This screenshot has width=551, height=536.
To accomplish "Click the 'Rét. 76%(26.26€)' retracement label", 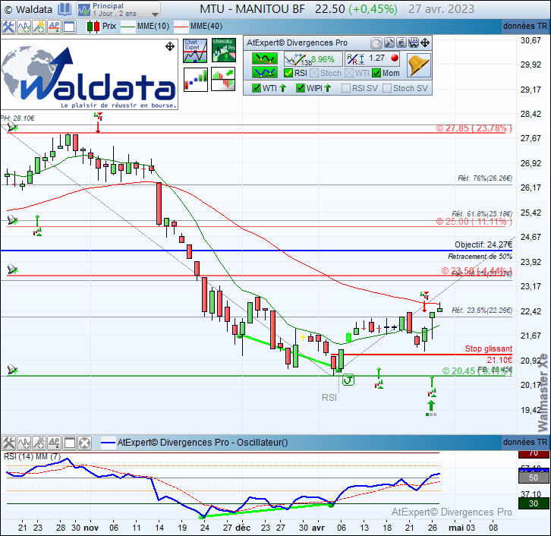I will (x=485, y=178).
